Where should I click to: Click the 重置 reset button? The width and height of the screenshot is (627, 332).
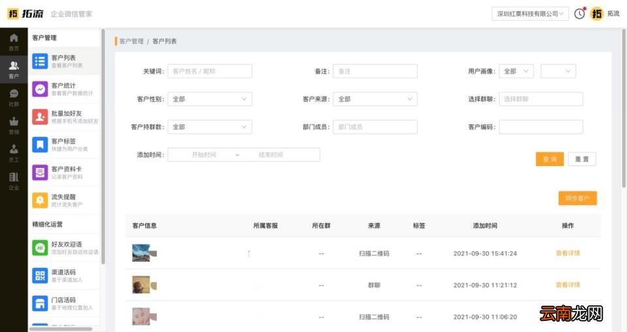tap(582, 159)
